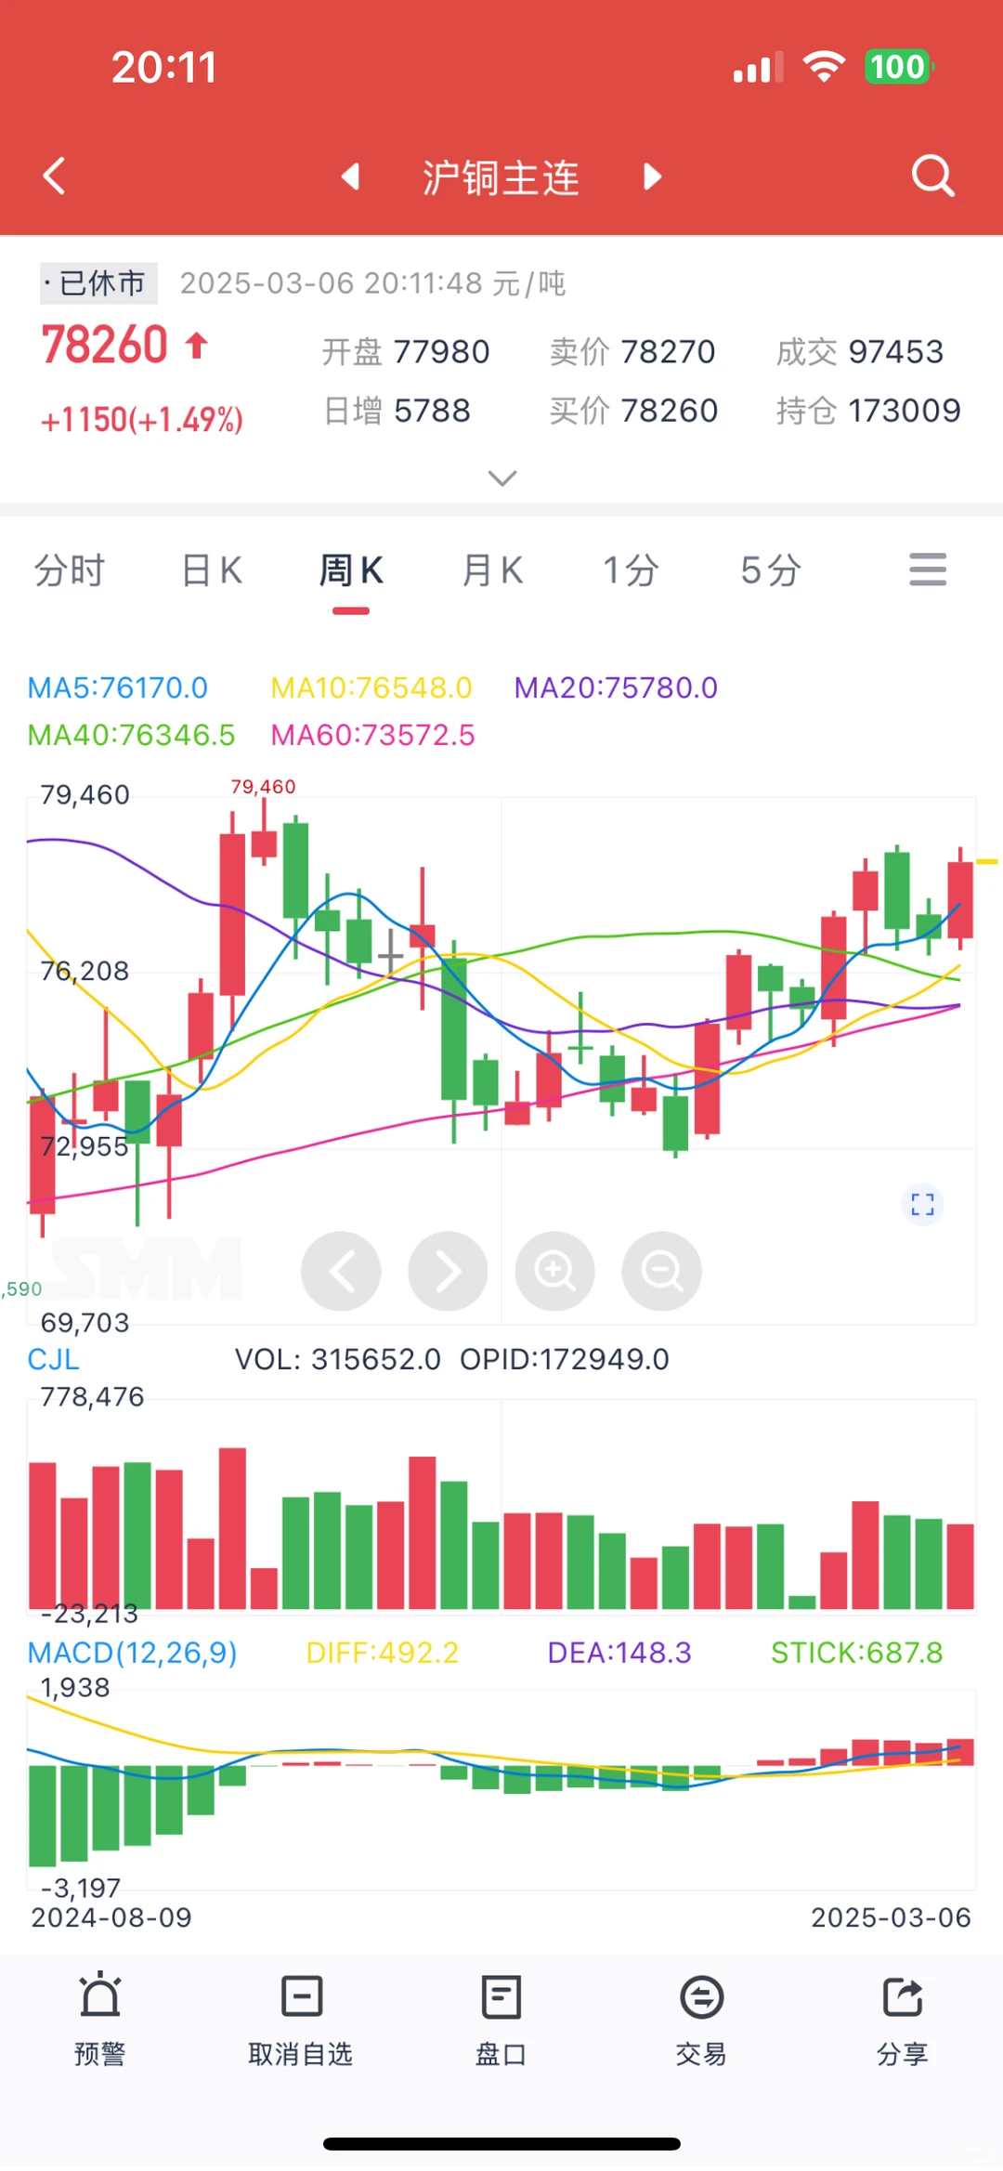The width and height of the screenshot is (1003, 2171).
Task: Tap the 持仓 173009 value
Action: [868, 410]
